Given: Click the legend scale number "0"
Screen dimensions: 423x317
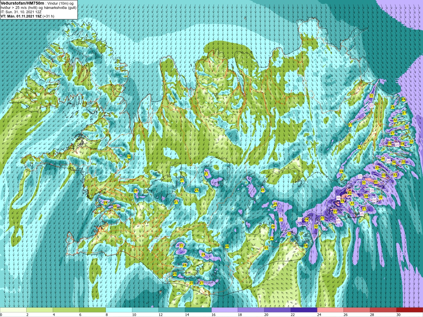Looking at the screenshot, I should pos(1,315).
